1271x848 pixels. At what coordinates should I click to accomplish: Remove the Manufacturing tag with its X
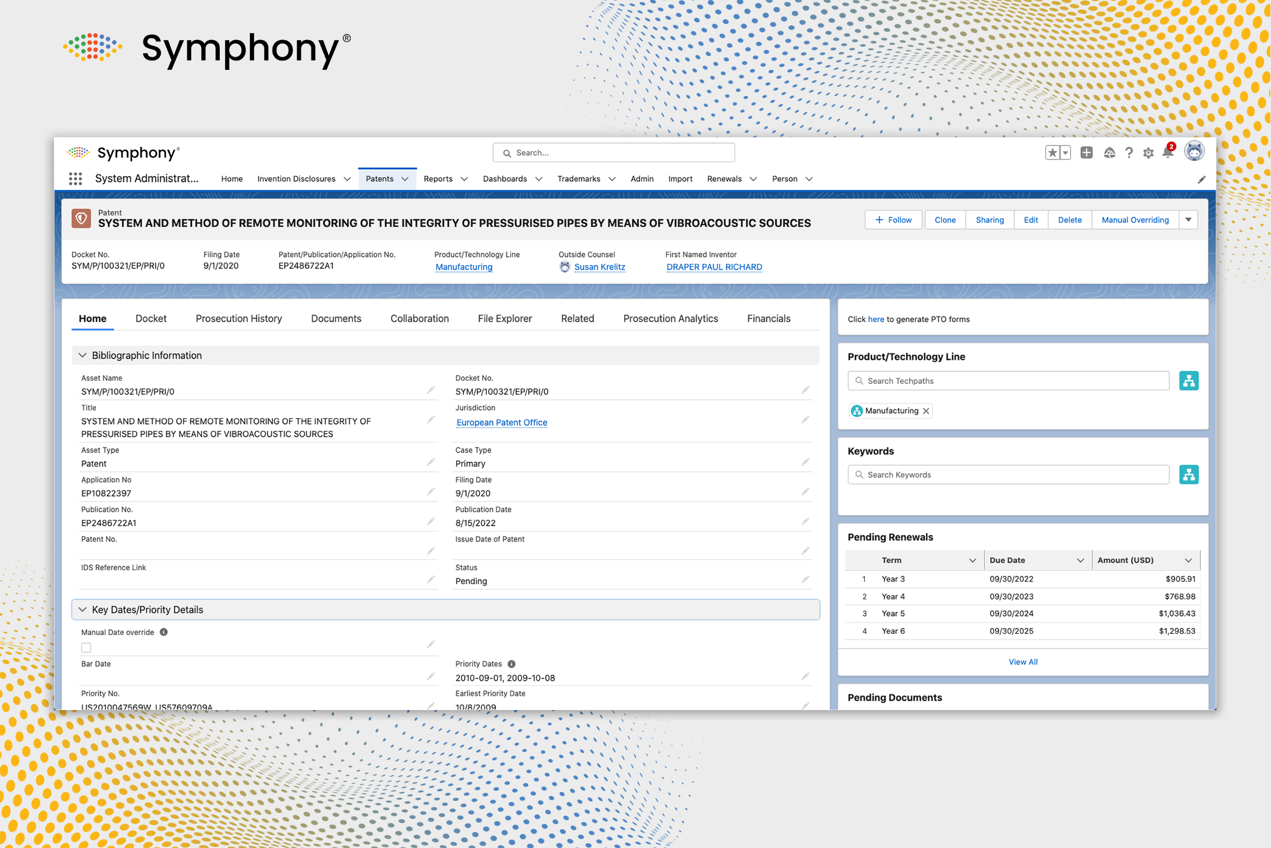926,411
